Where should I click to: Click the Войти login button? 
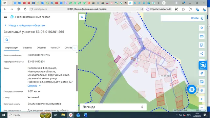click(197, 18)
